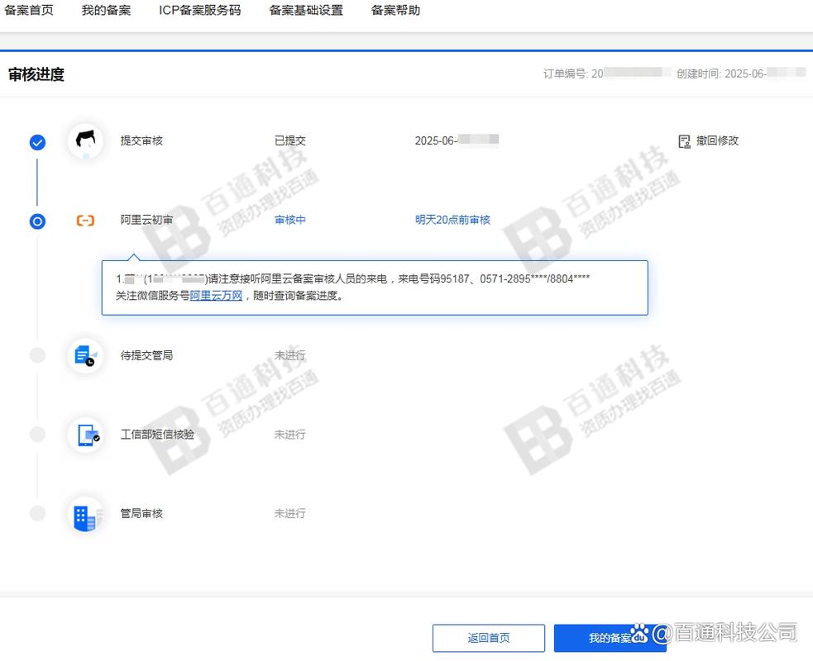Click the grey step dot for 管局审核
Screen dimensions: 813x661
37,513
